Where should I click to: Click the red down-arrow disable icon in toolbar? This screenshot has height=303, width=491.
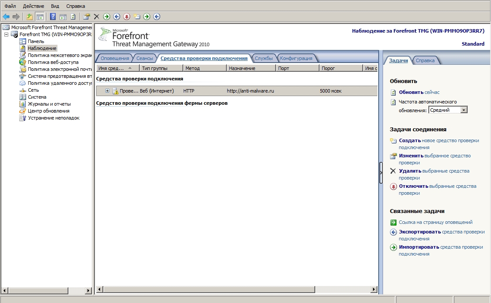(127, 17)
